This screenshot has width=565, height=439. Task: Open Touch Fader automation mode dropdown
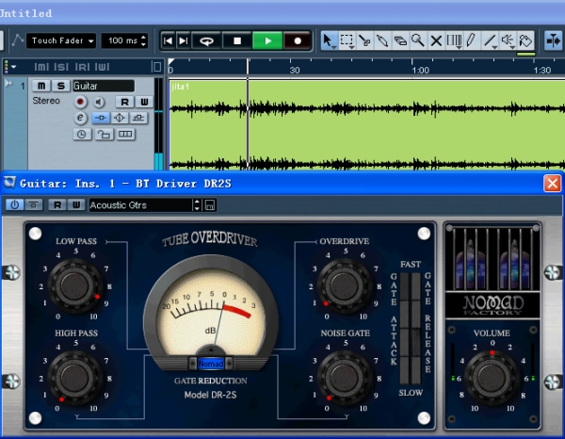(61, 41)
